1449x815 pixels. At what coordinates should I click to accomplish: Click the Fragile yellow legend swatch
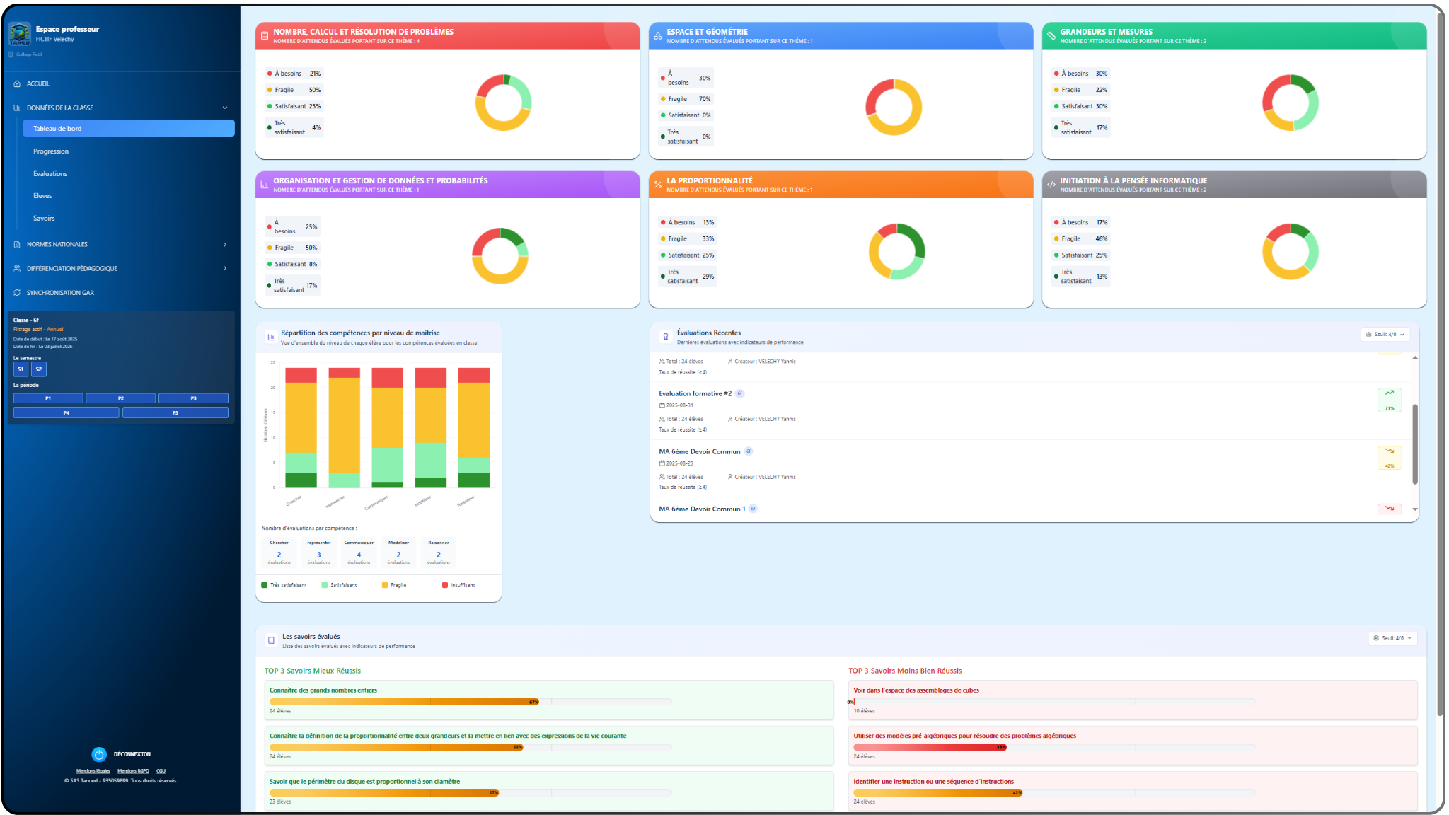pyautogui.click(x=385, y=585)
